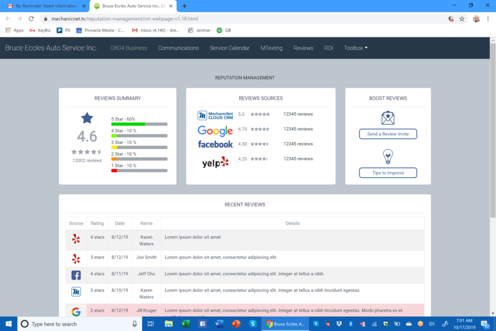496x331 pixels.
Task: Click the large blue star above 4.6
Action: pos(87,118)
